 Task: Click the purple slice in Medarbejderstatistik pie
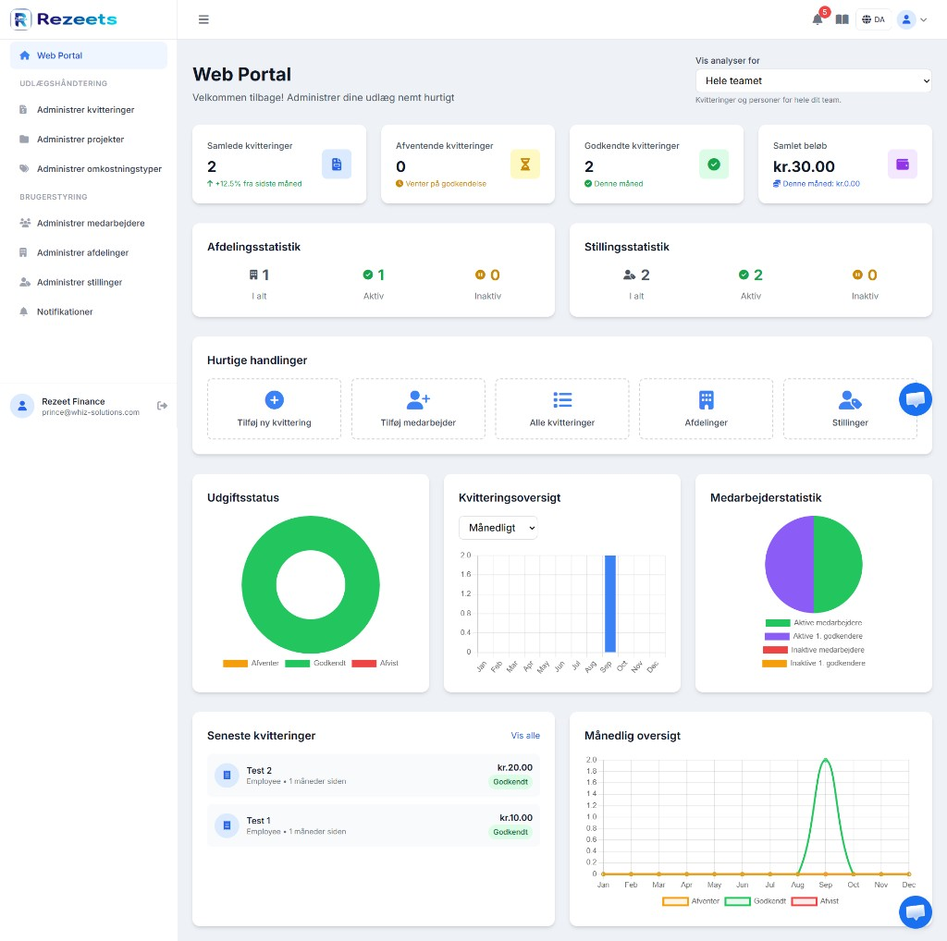(x=790, y=565)
